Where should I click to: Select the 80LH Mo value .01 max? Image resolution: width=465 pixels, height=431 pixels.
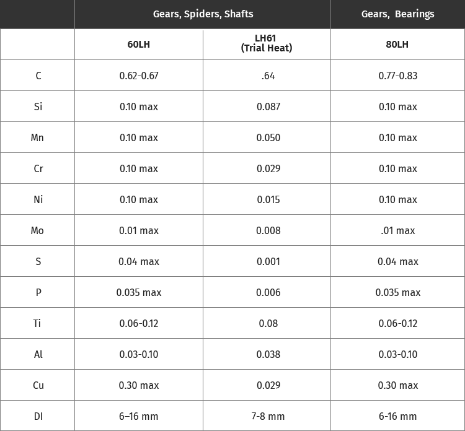click(x=397, y=230)
